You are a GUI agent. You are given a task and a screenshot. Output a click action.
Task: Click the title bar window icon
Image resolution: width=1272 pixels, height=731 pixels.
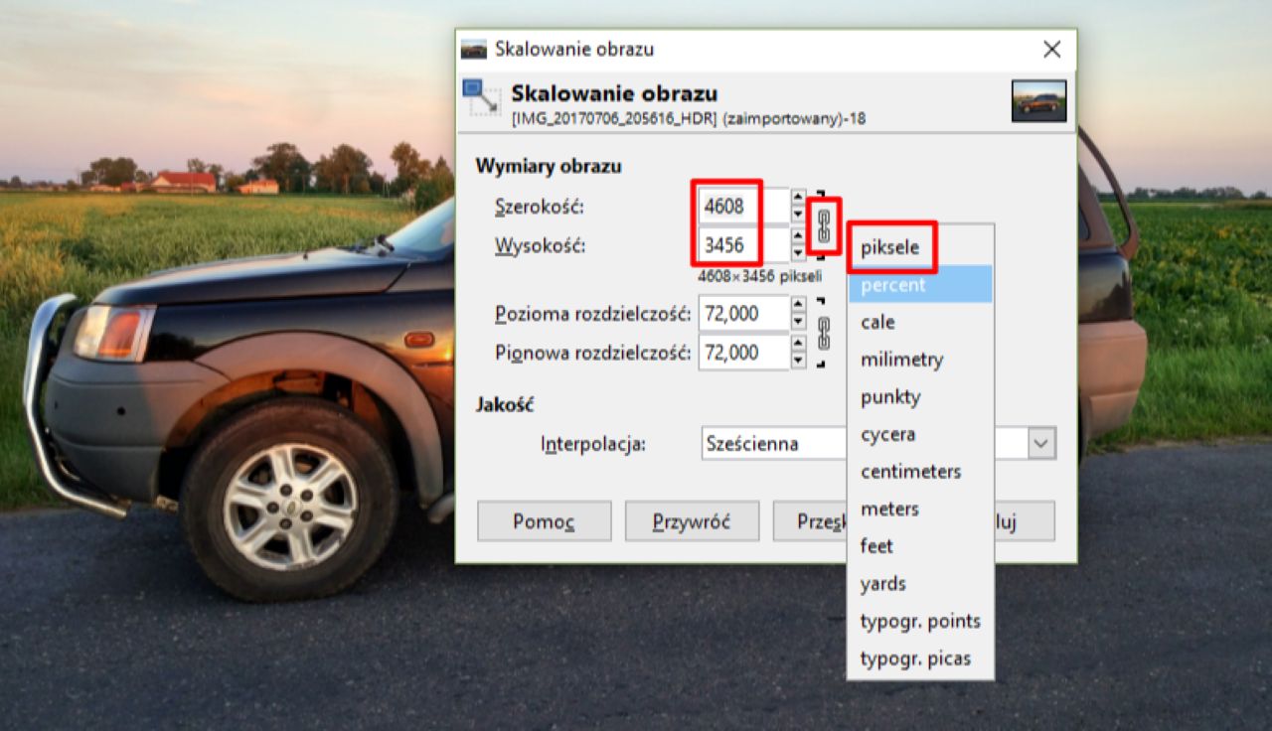pyautogui.click(x=474, y=50)
